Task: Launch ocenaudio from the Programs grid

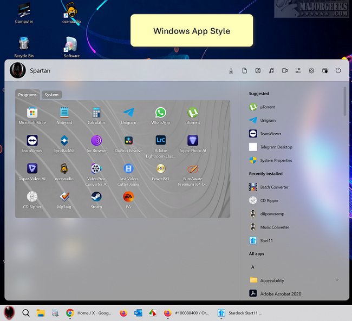Action: coord(64,172)
